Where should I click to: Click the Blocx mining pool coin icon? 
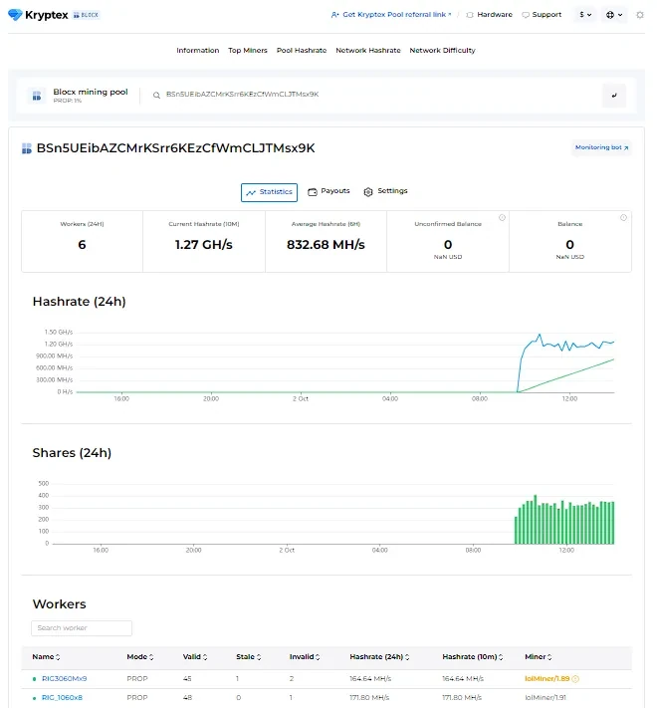point(36,96)
